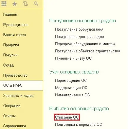Open Поступление доп. расходов link

79,37
